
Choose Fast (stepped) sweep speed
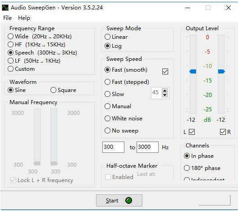point(127,82)
